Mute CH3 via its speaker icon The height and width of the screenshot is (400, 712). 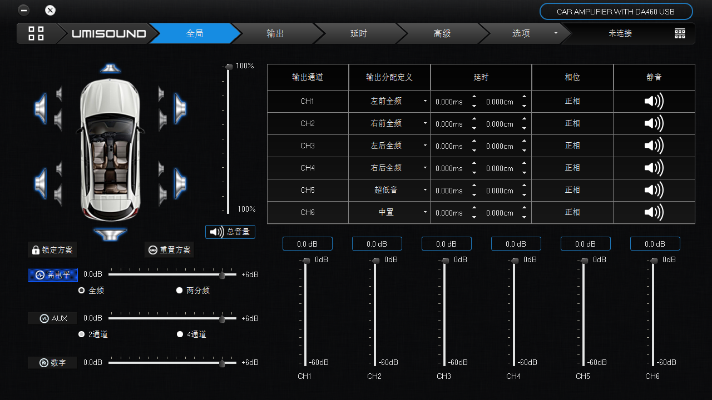coord(654,146)
